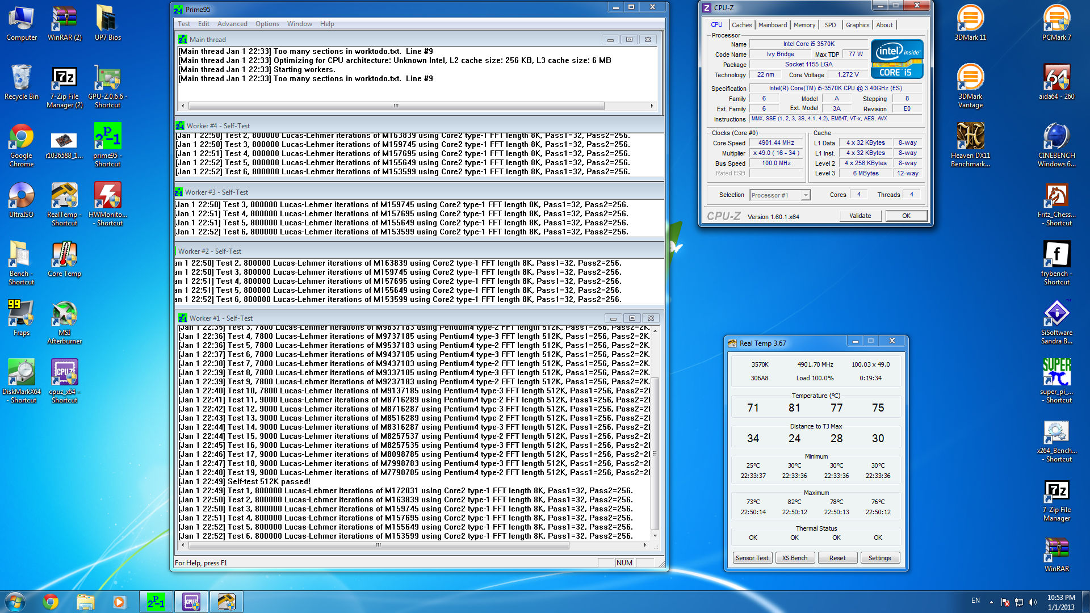Open WinRAR (2) desktop shortcut

64,24
